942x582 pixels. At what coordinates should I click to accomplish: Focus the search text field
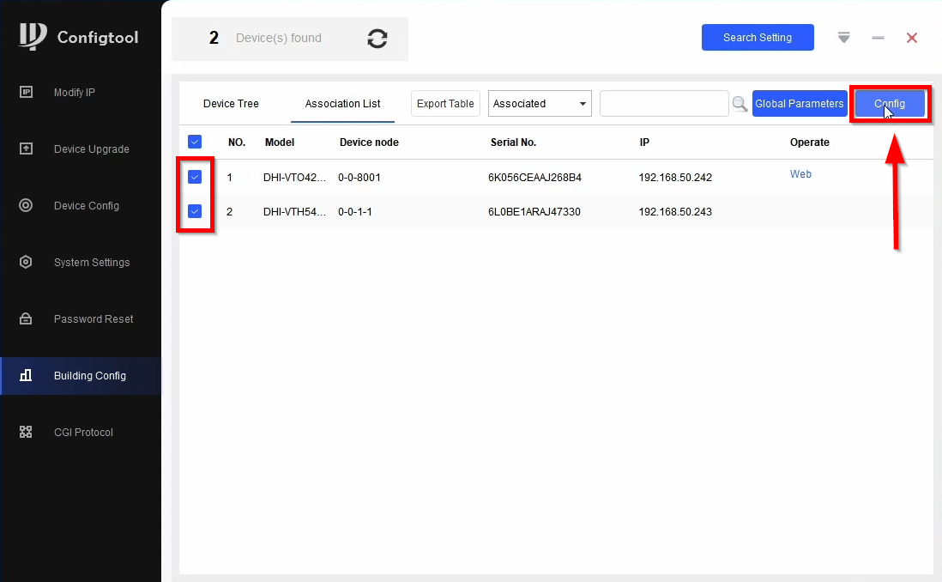[x=664, y=103]
